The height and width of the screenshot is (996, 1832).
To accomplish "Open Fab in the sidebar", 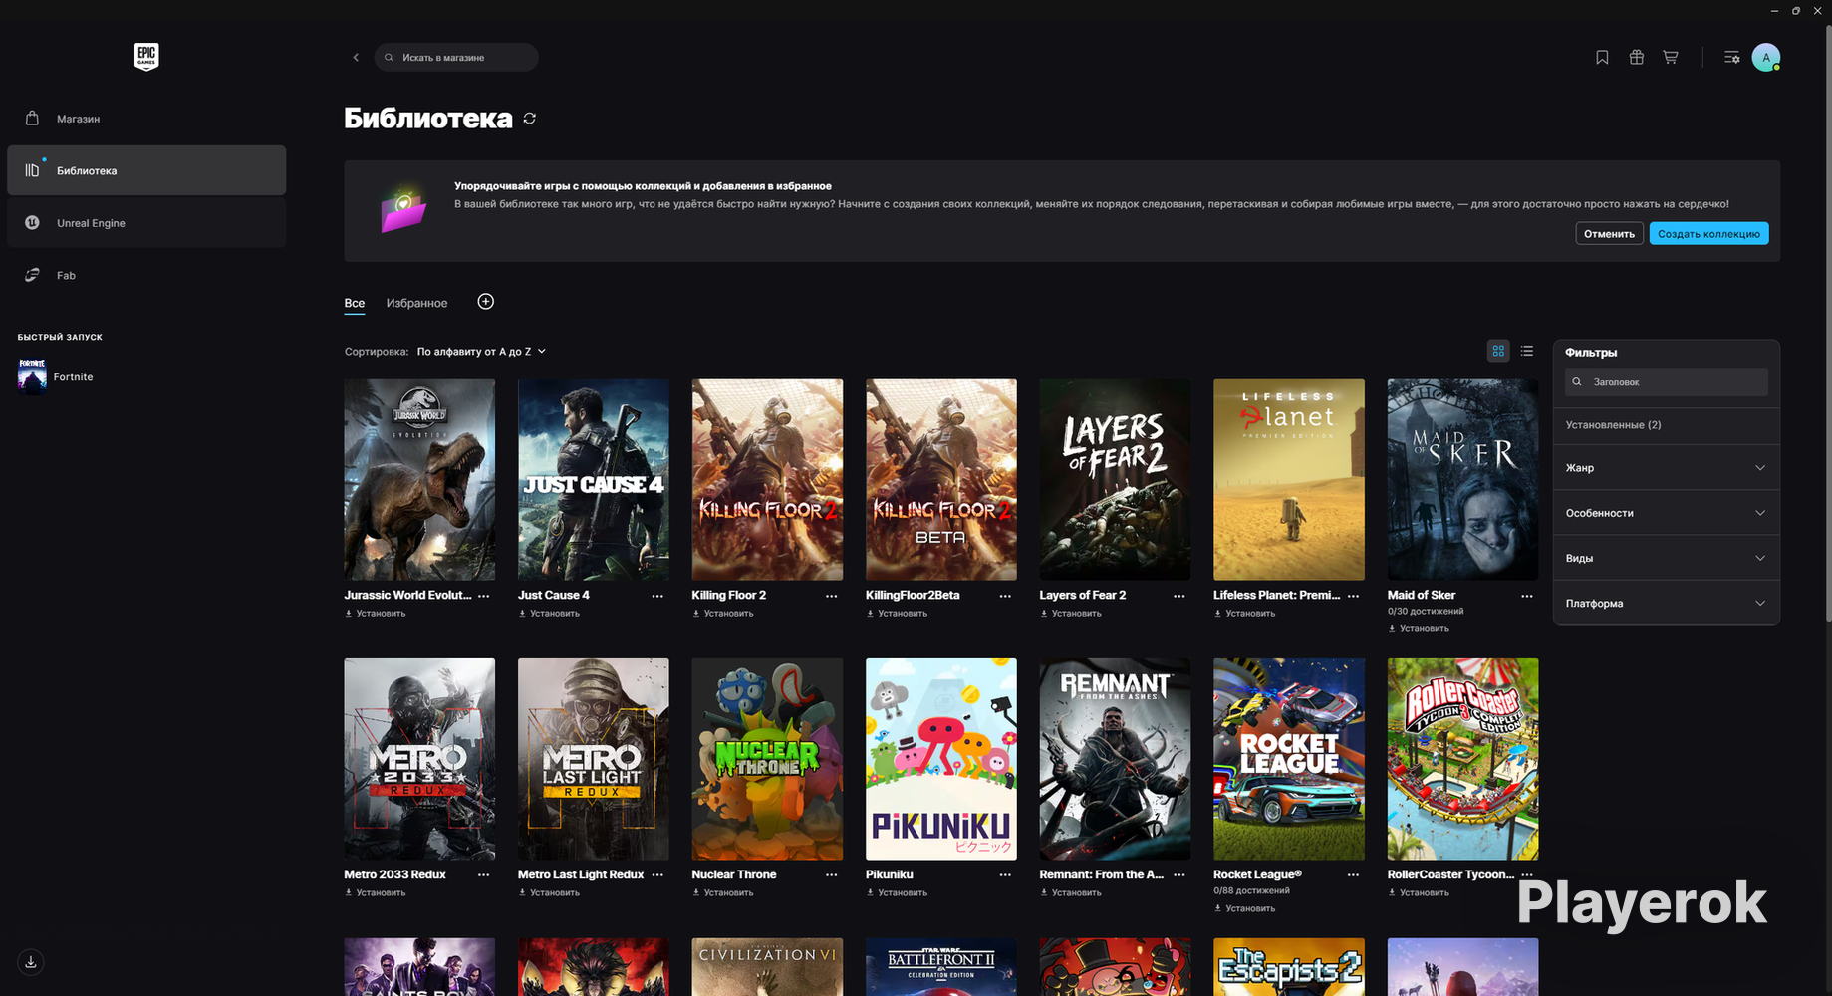I will [x=146, y=275].
